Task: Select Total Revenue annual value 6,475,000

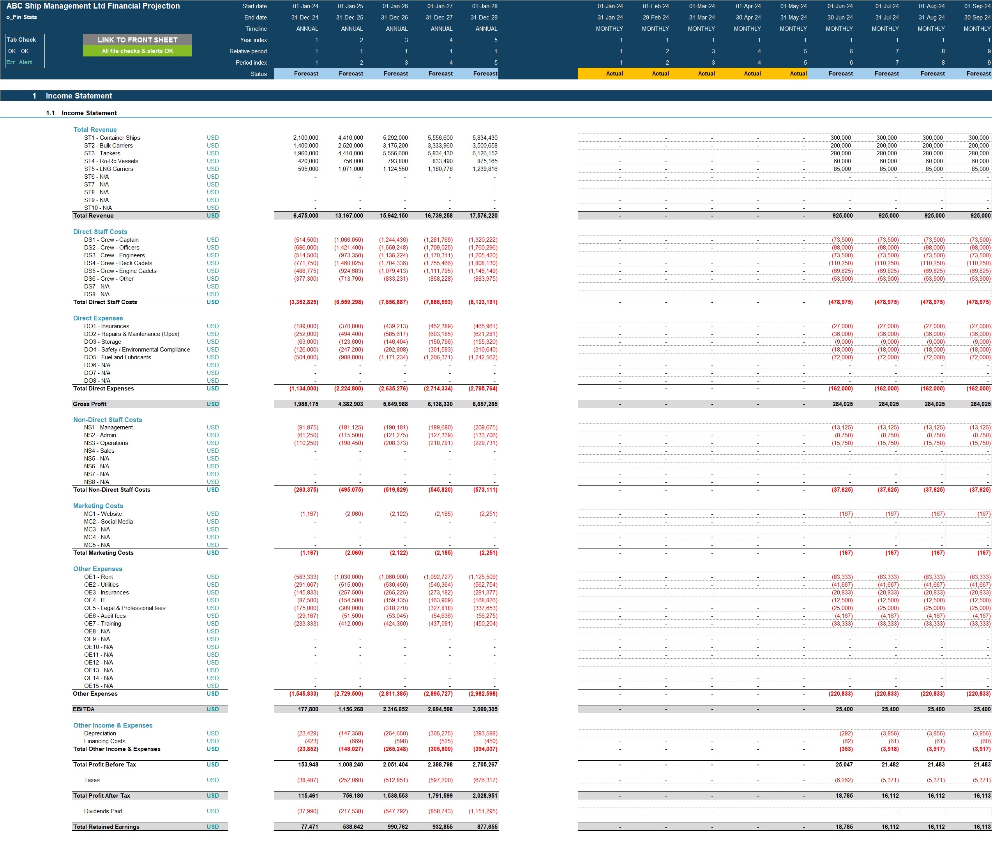Action: pos(305,216)
